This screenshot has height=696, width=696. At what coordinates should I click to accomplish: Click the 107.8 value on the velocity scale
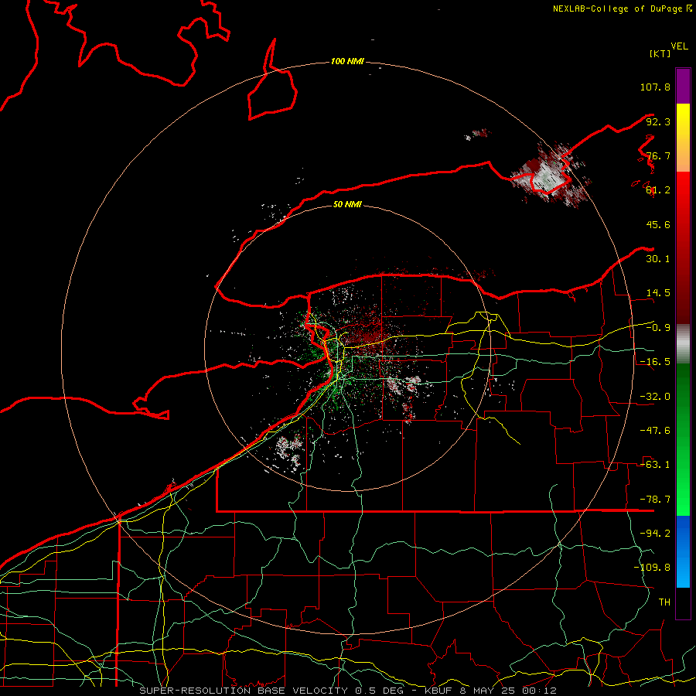pyautogui.click(x=655, y=87)
